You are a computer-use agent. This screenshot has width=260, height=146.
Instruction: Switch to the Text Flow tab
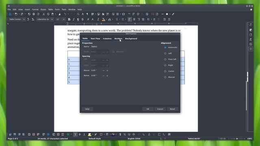(x=95, y=39)
